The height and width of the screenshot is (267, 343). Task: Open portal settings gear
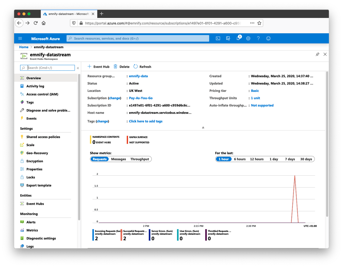coord(248,38)
